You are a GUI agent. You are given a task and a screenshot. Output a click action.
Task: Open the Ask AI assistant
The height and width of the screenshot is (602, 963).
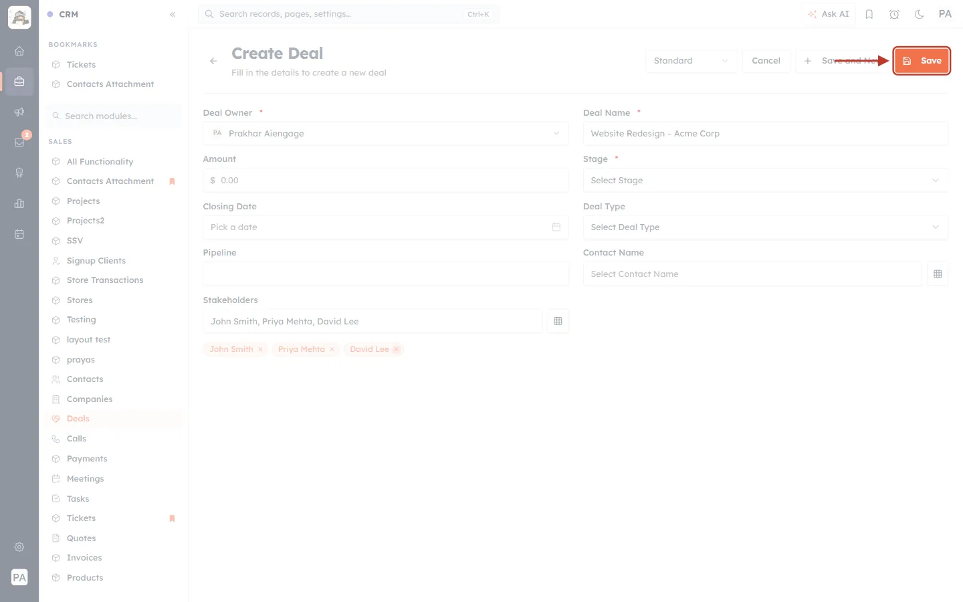coord(828,14)
